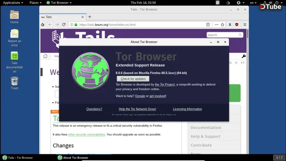Screen dimensions: 286x161
Task: Open the onion status icon in top panel
Action: (x=228, y=3)
